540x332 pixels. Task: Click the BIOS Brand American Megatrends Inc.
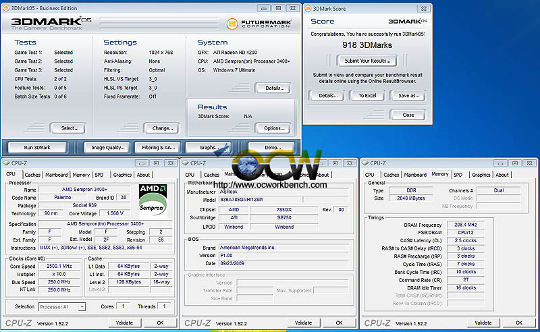283,248
